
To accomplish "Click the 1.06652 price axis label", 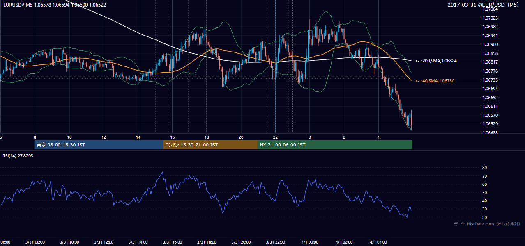I will pyautogui.click(x=490, y=98).
